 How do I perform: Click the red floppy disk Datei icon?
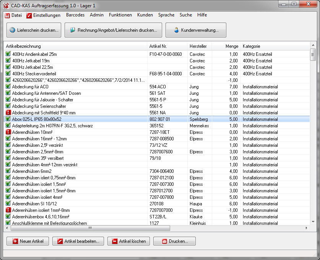click(x=7, y=15)
